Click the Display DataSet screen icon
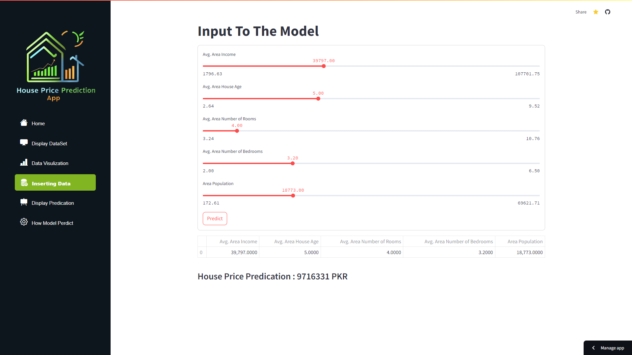 pyautogui.click(x=24, y=142)
